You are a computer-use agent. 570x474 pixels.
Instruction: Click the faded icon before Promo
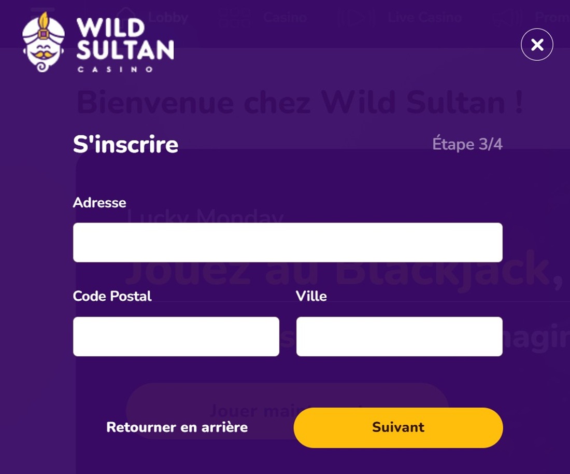[x=510, y=18]
